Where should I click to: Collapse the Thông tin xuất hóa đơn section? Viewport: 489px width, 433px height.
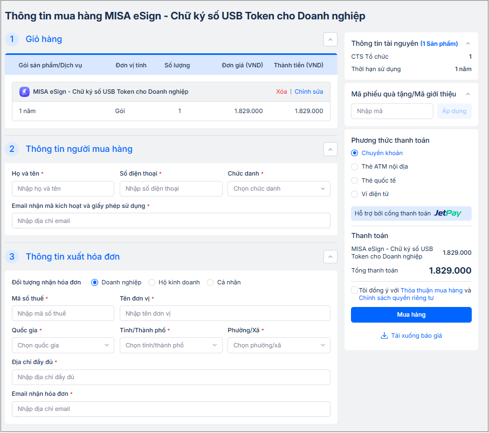click(330, 257)
